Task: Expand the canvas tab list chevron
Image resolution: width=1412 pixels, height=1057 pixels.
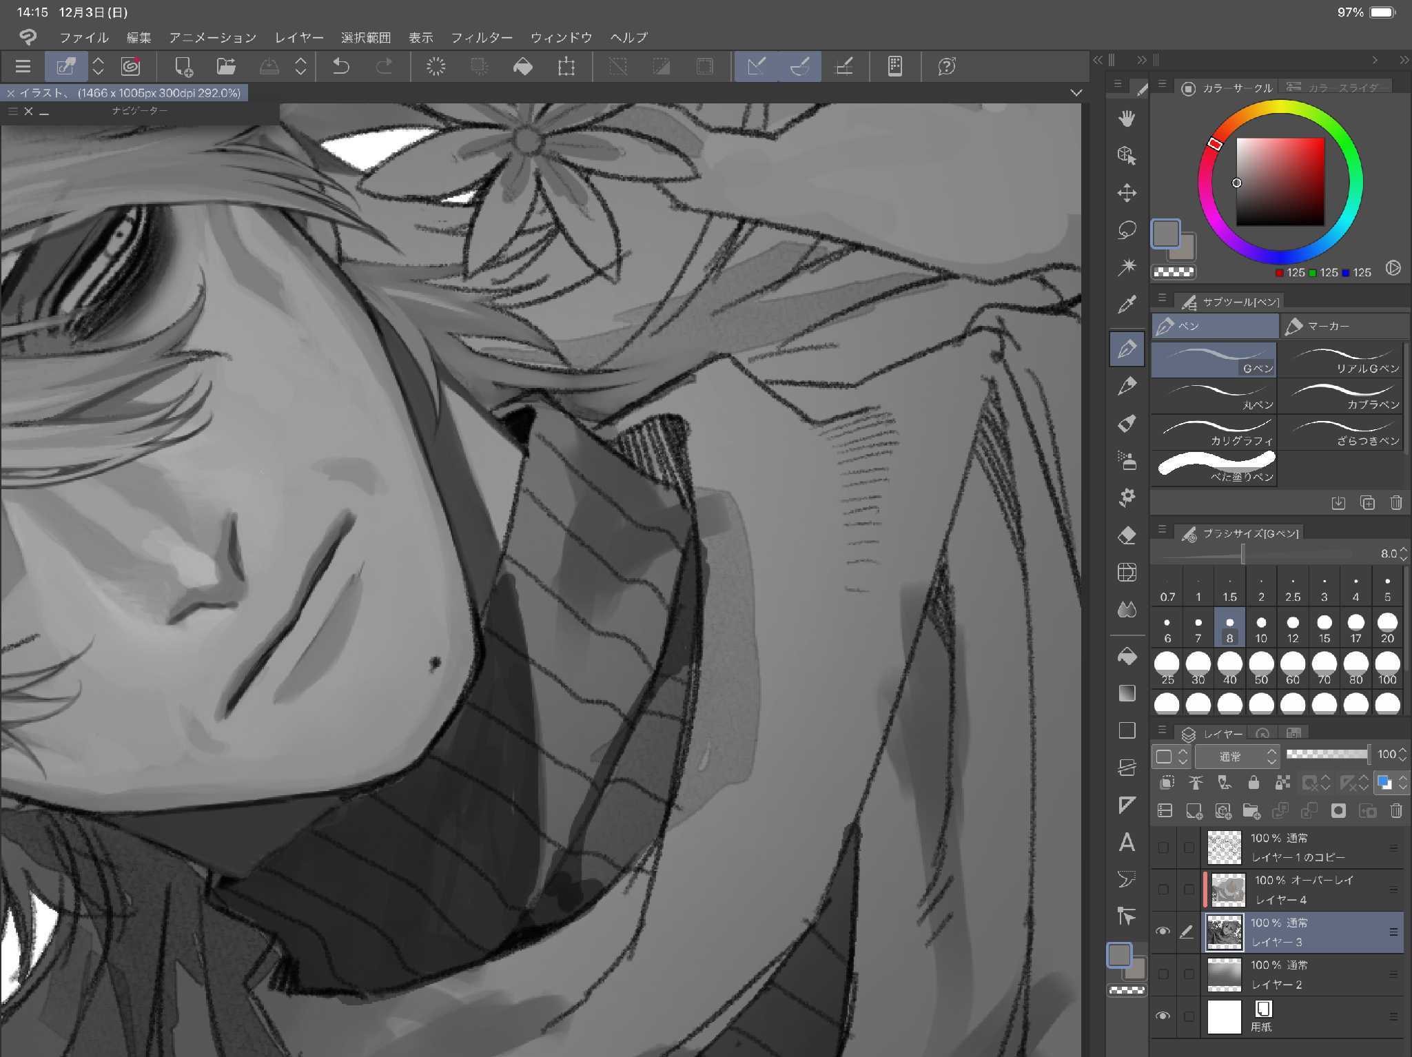Action: 1076,93
